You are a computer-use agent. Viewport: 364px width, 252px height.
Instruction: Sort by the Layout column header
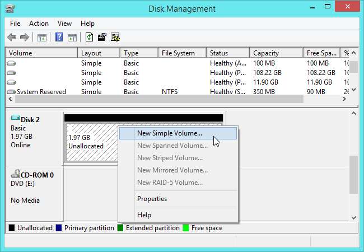pos(99,53)
